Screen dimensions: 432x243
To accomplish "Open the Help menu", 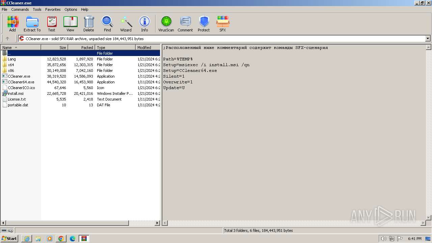I will (85, 9).
